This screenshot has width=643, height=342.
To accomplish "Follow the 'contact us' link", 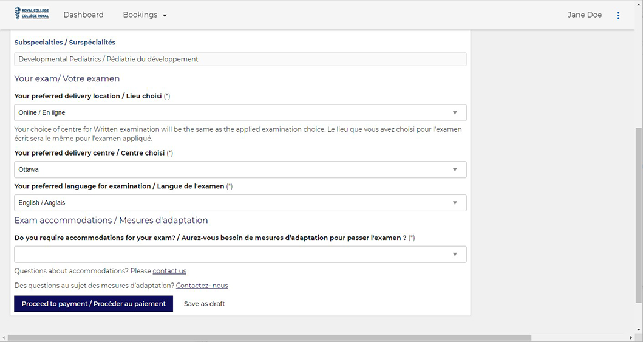I will coord(169,271).
